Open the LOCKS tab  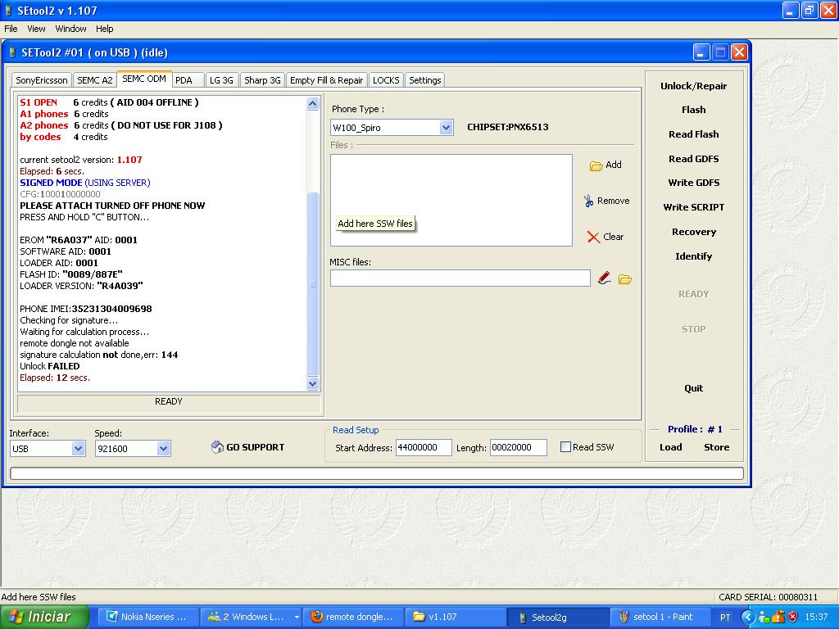point(386,80)
